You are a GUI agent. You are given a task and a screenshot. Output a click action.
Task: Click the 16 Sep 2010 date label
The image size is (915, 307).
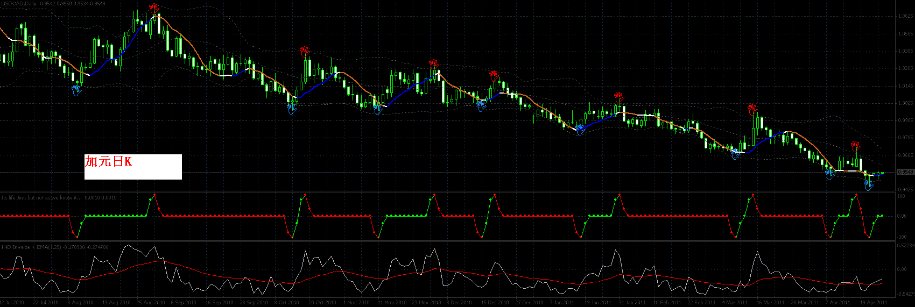click(219, 303)
